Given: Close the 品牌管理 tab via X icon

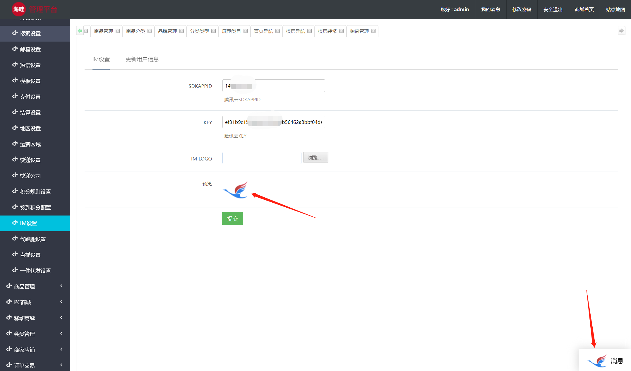Looking at the screenshot, I should click(182, 31).
